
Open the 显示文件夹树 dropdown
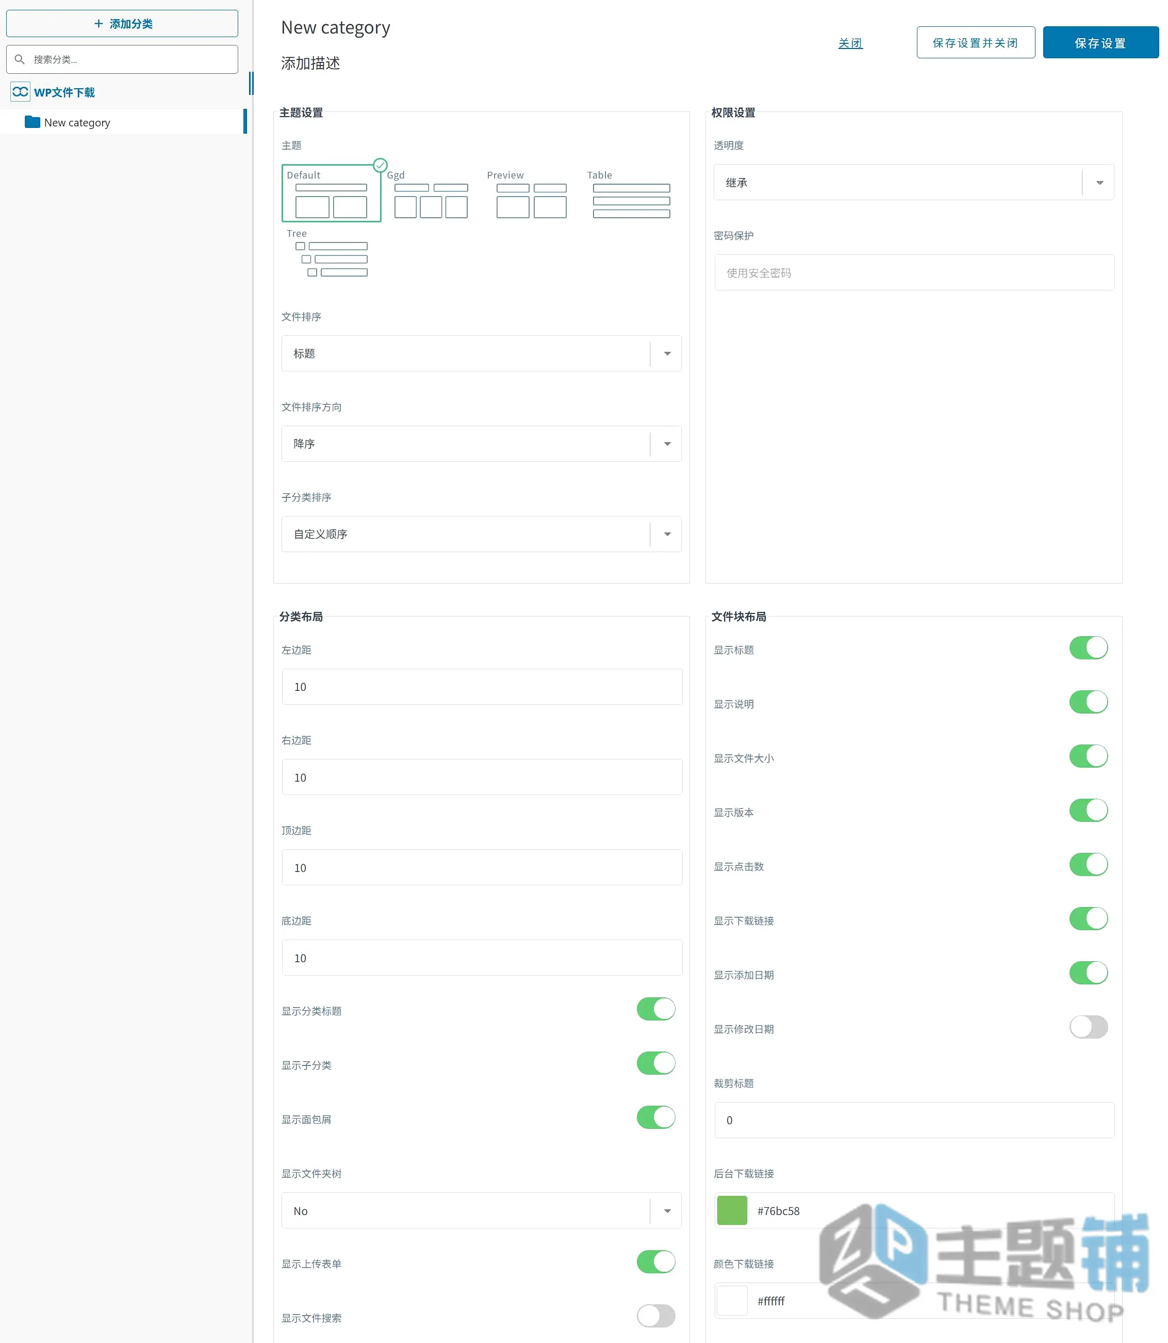[481, 1210]
